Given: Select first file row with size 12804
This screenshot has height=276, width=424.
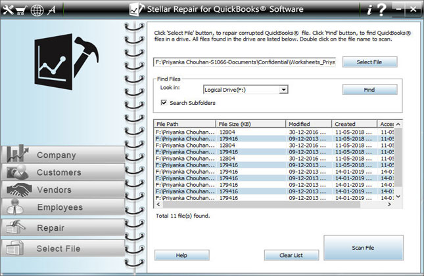Looking at the screenshot, I should coord(274,132).
